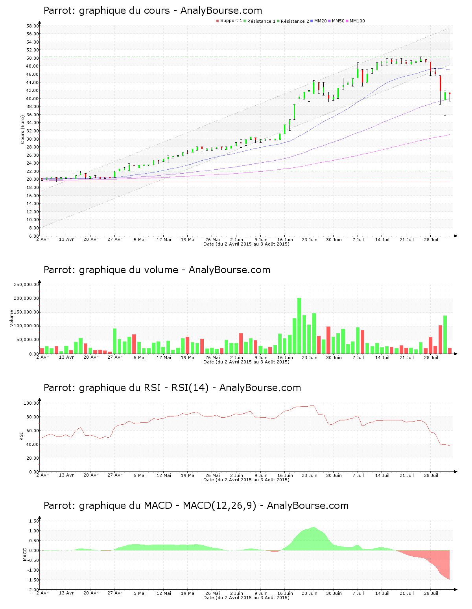Click "5 Mai" on the RSI chart axis
Image resolution: width=472 pixels, height=609 pixels.
tap(139, 475)
